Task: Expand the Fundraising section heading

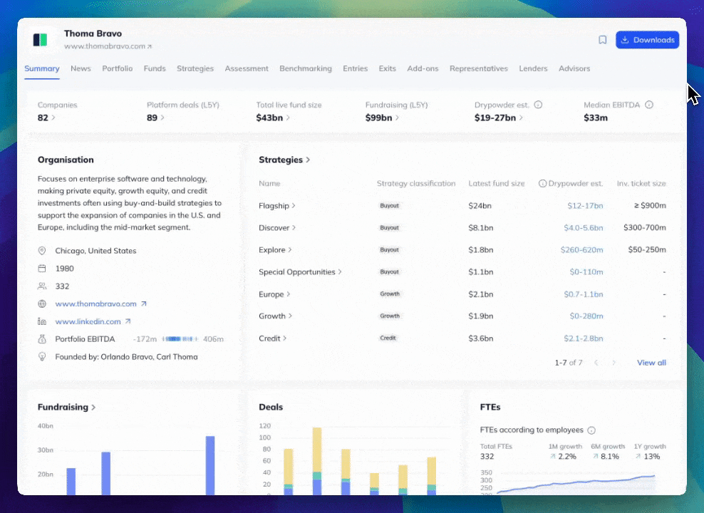Action: (66, 407)
